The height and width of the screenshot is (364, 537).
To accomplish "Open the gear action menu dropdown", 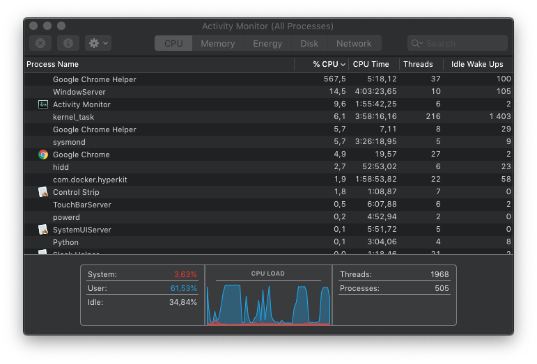I will (98, 43).
